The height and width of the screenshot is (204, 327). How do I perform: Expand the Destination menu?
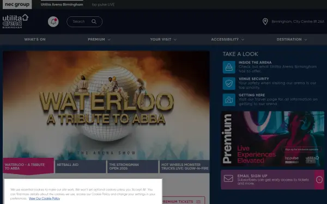coord(292,39)
